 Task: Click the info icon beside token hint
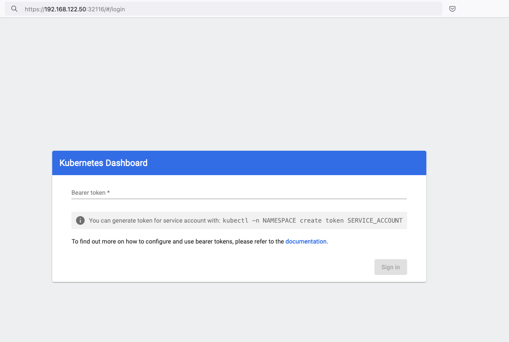pos(80,220)
